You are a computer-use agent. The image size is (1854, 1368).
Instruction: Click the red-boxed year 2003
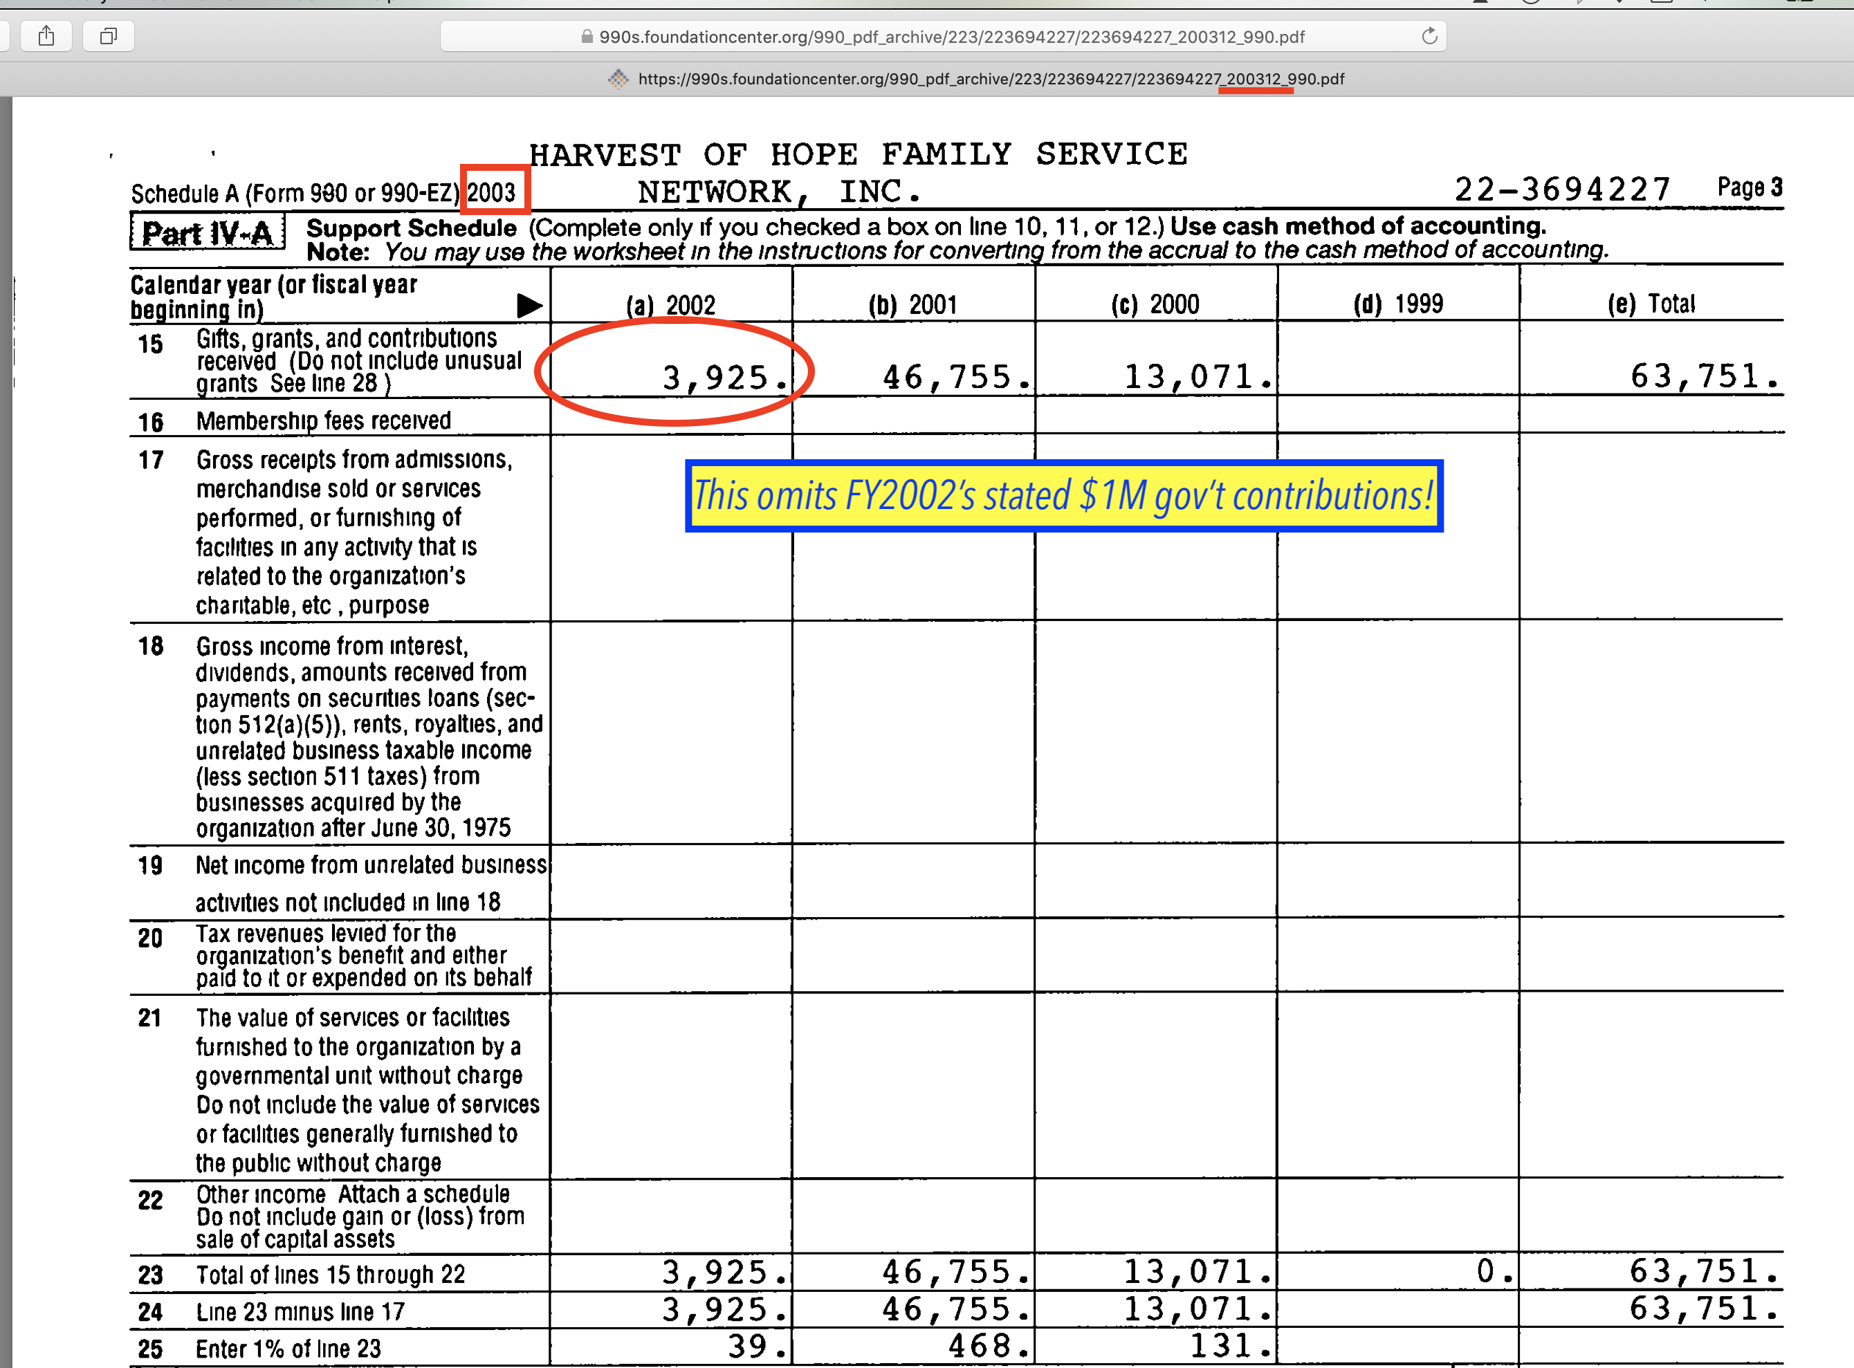[x=492, y=192]
